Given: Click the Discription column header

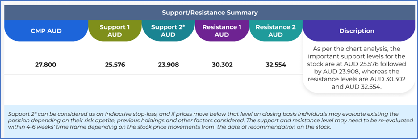Looking at the screenshot, I should point(357,31).
